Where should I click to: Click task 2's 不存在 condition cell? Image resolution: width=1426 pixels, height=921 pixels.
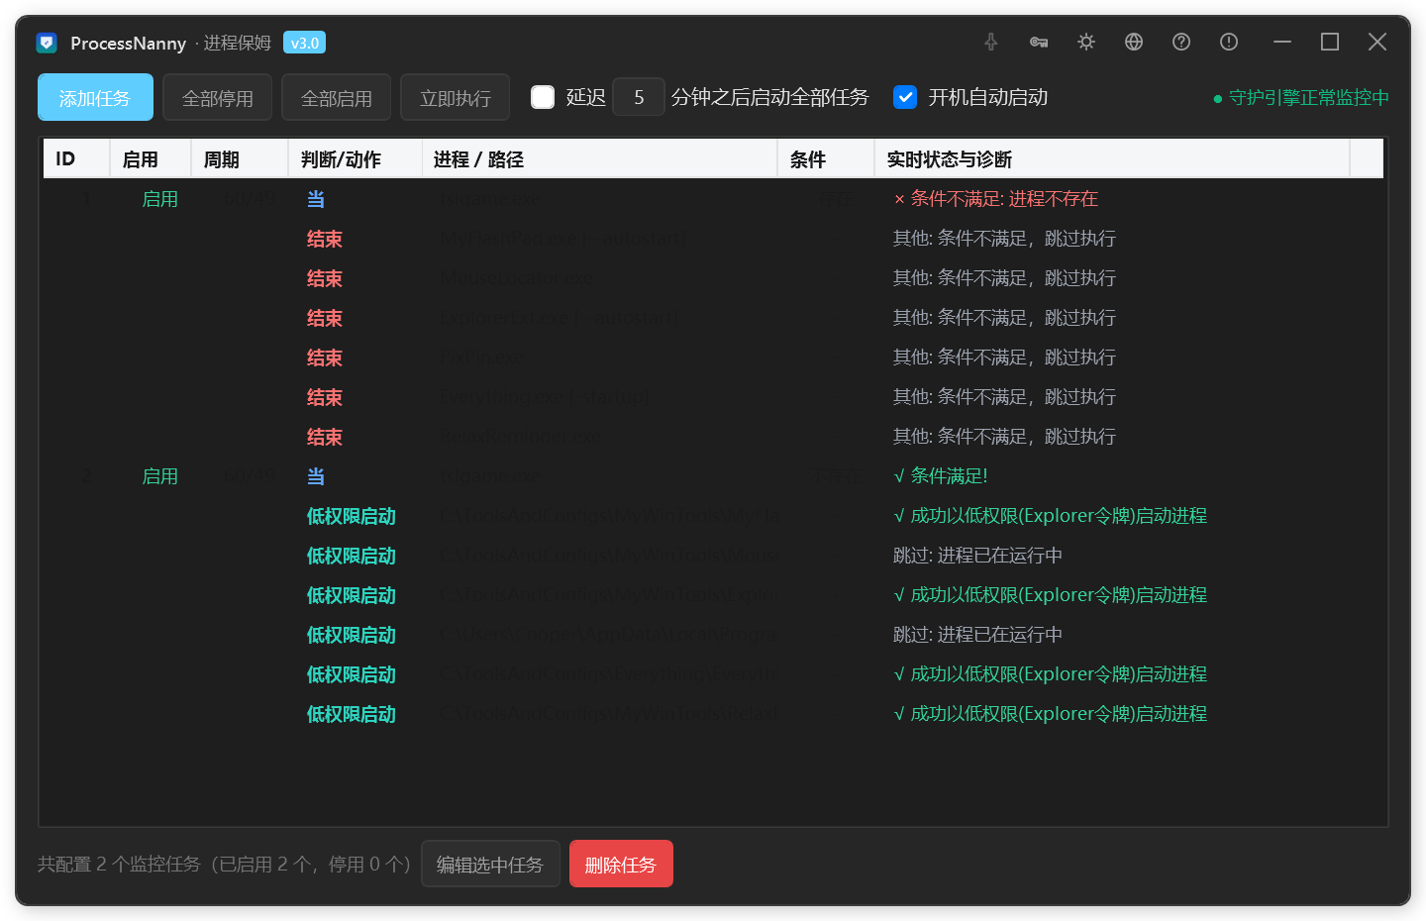coord(838,476)
